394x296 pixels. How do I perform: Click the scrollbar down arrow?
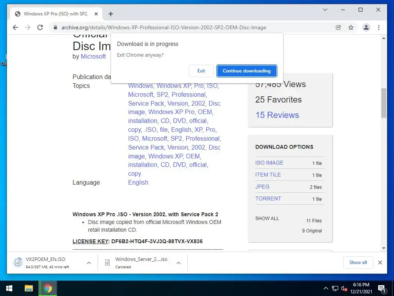[384, 248]
